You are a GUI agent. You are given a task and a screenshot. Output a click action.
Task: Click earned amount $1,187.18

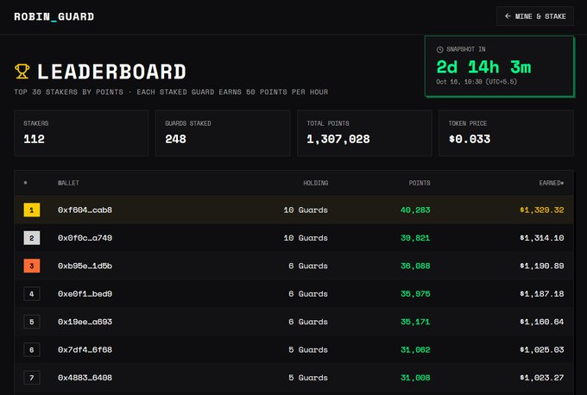tap(542, 294)
